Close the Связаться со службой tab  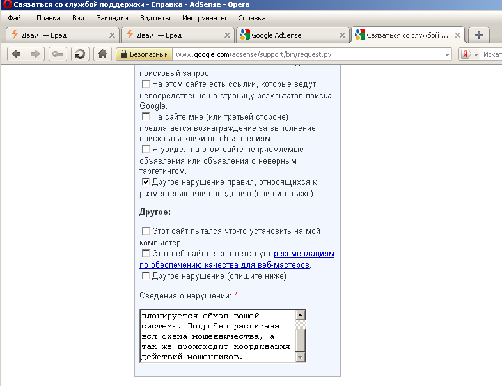pos(457,35)
